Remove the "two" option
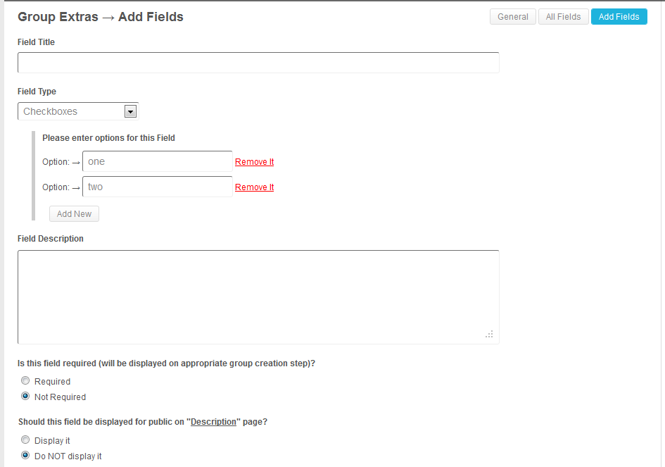The image size is (665, 467). tap(254, 187)
